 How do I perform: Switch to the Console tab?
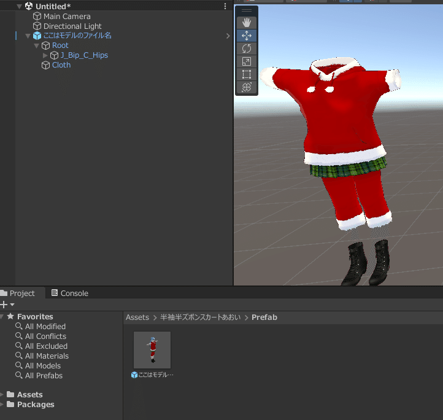click(x=70, y=294)
